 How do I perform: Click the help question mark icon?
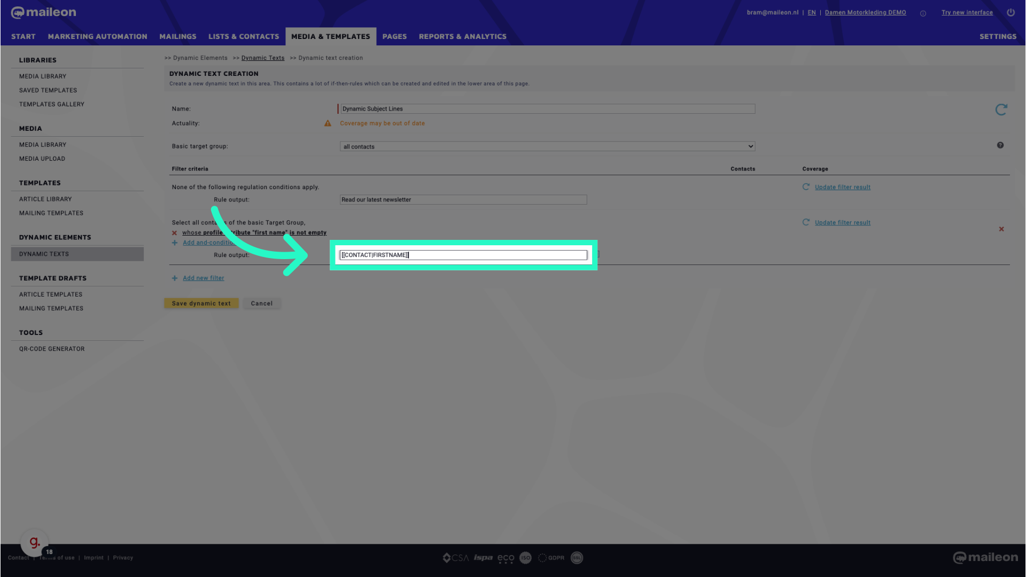pyautogui.click(x=1000, y=145)
